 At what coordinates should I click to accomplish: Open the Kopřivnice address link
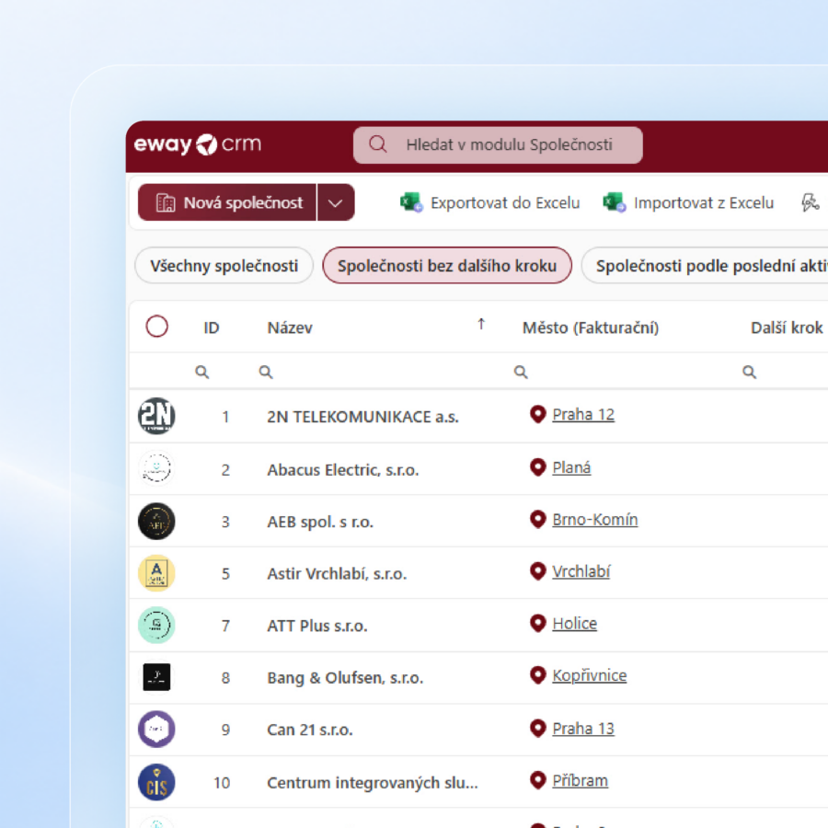590,675
